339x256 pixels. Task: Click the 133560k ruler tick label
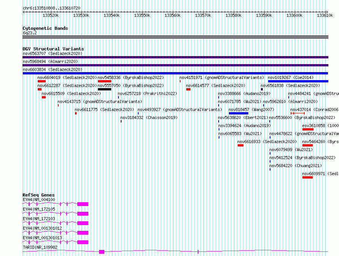pos(172,15)
